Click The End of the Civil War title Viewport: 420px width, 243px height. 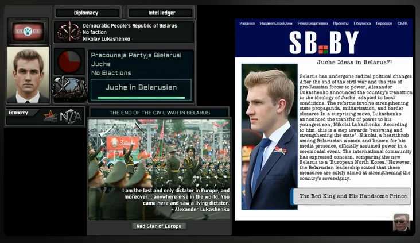click(x=160, y=113)
